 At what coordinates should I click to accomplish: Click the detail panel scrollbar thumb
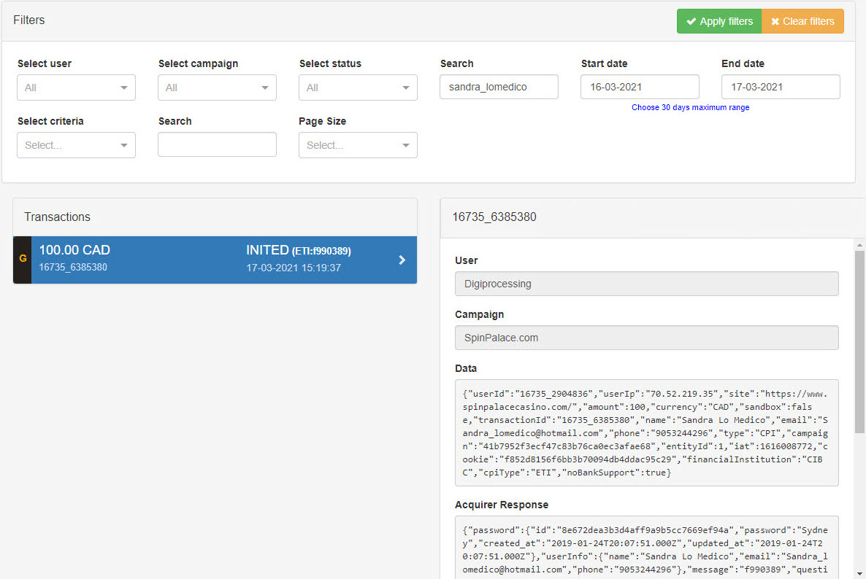tap(859, 342)
